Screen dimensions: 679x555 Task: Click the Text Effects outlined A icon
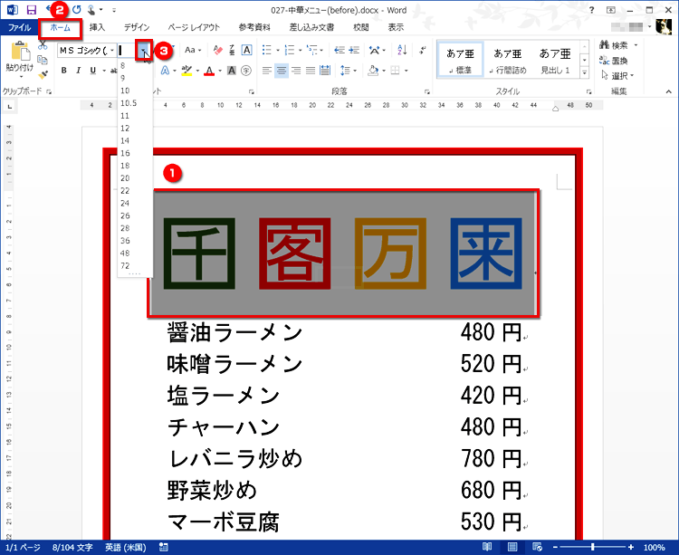(165, 70)
